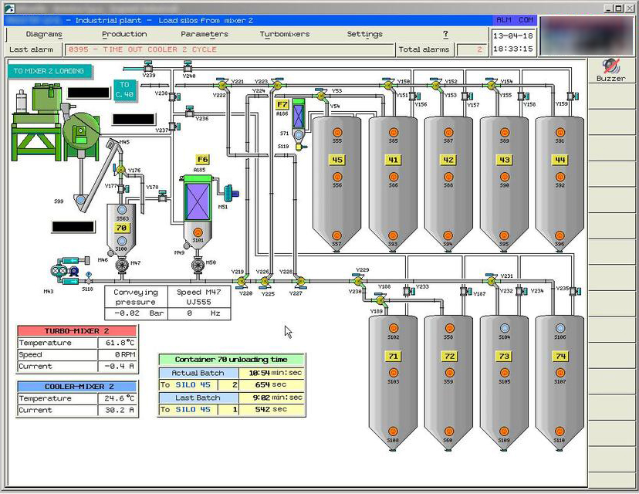
Task: Click the S57 bottom sensor on silo 45
Action: click(x=336, y=235)
